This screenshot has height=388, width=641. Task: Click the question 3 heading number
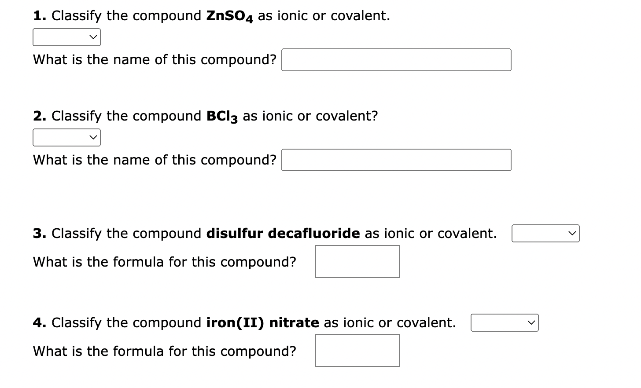tap(39, 233)
